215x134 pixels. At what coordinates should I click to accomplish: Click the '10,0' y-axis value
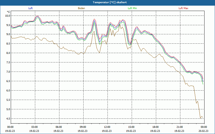[x=8, y=16]
